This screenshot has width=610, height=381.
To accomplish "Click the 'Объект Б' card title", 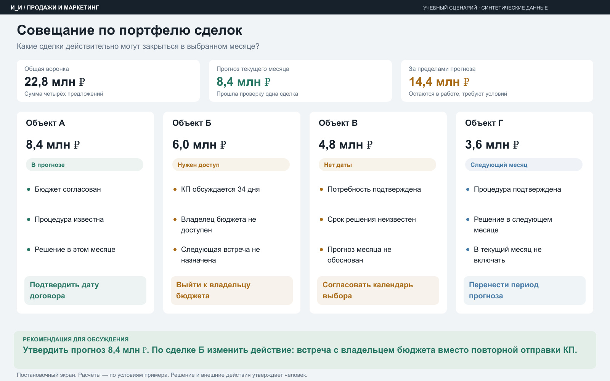I will [192, 123].
